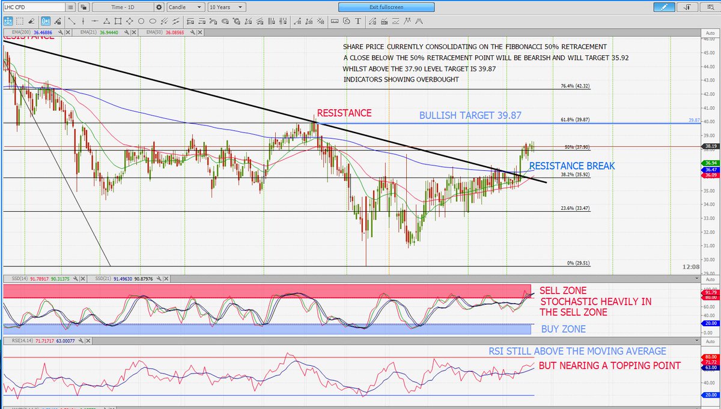
Task: Select the trend line drawing tool
Action: pyautogui.click(x=72, y=21)
